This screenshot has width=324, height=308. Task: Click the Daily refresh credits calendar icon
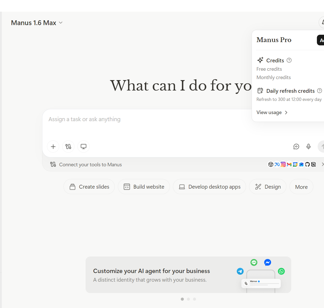(260, 91)
